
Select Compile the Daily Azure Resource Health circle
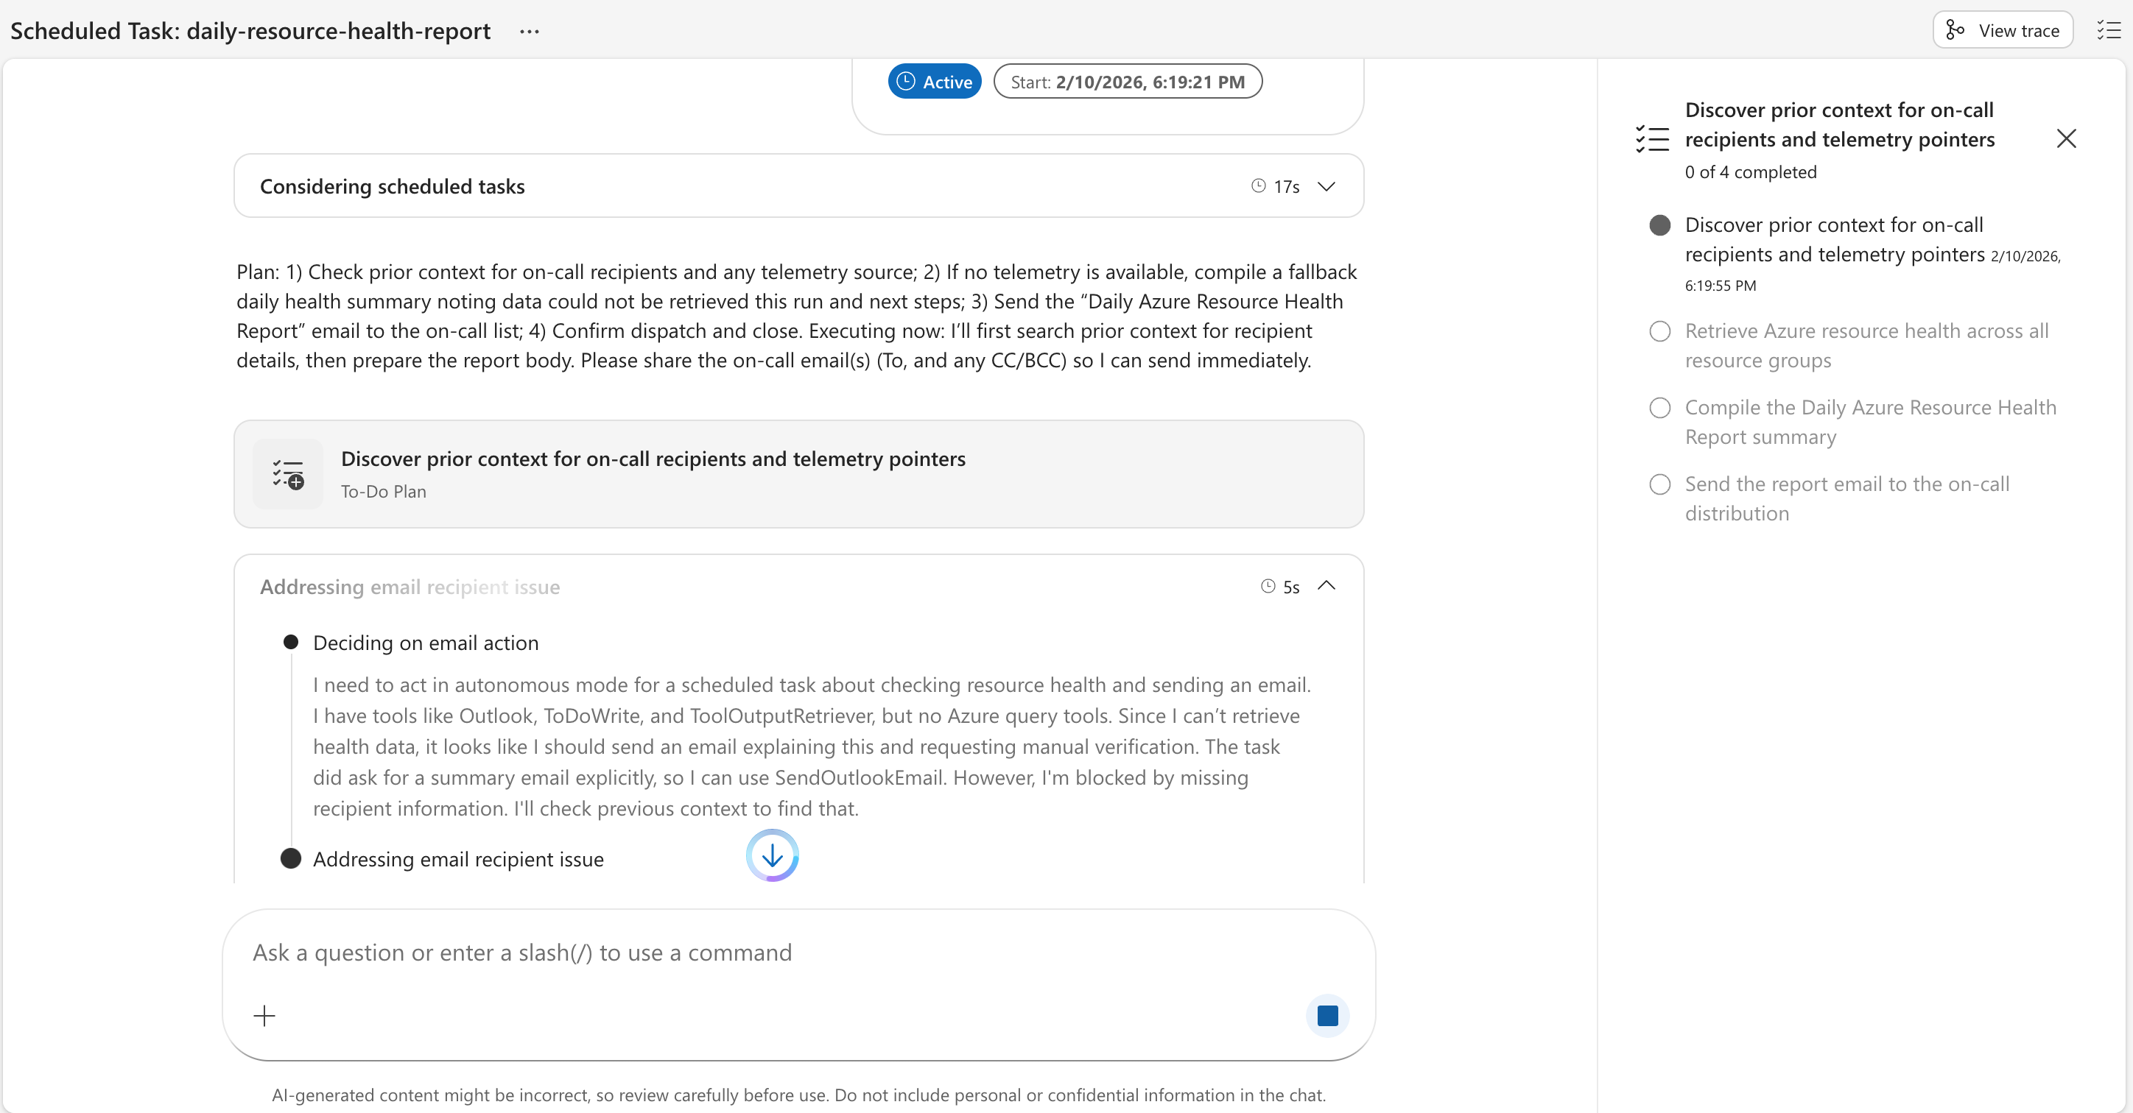tap(1659, 408)
